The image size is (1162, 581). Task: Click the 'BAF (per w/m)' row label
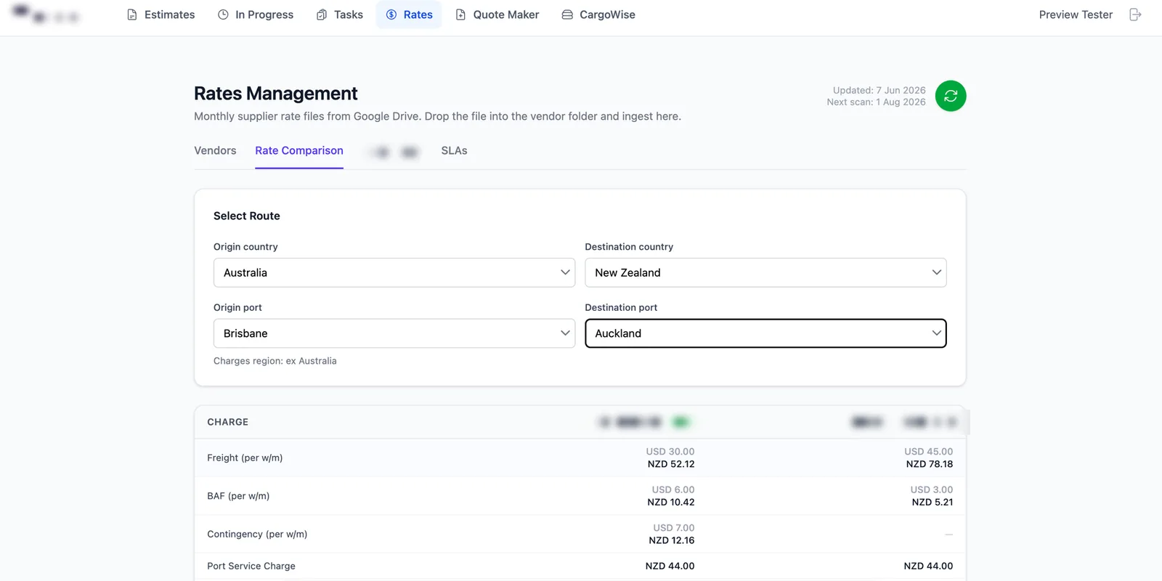coord(238,496)
